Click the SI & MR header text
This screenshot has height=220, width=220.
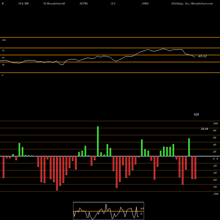pyautogui.click(x=23, y=4)
